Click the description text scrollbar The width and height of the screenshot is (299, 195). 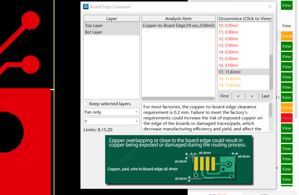coord(270,111)
